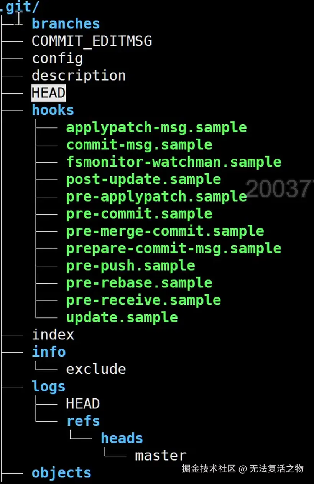Select the COMMIT_EDITMSG file
Screen dimensions: 314x484
pos(92,41)
